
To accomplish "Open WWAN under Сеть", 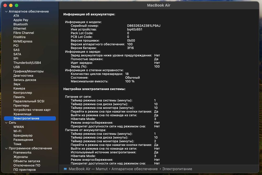I will [x=19, y=127].
